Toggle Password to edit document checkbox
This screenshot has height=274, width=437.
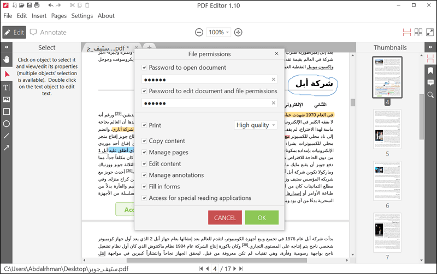click(144, 91)
